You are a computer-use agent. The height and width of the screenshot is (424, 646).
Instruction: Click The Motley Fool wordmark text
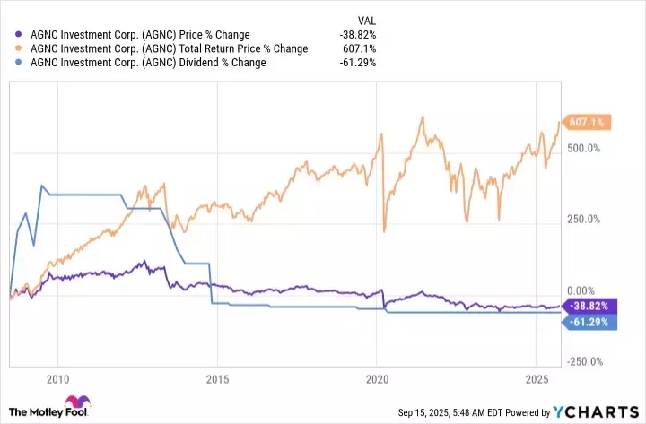(x=47, y=411)
